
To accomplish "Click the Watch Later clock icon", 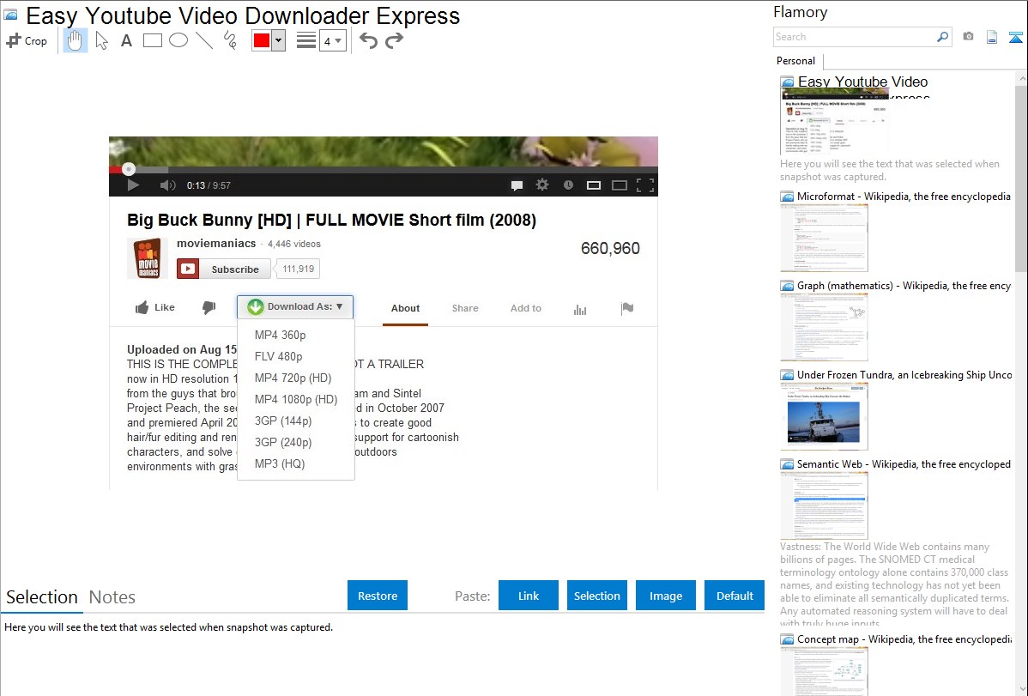I will [x=568, y=185].
